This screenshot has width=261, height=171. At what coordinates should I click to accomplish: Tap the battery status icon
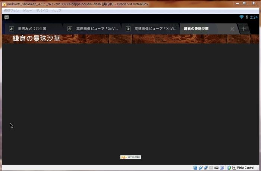coord(247,17)
